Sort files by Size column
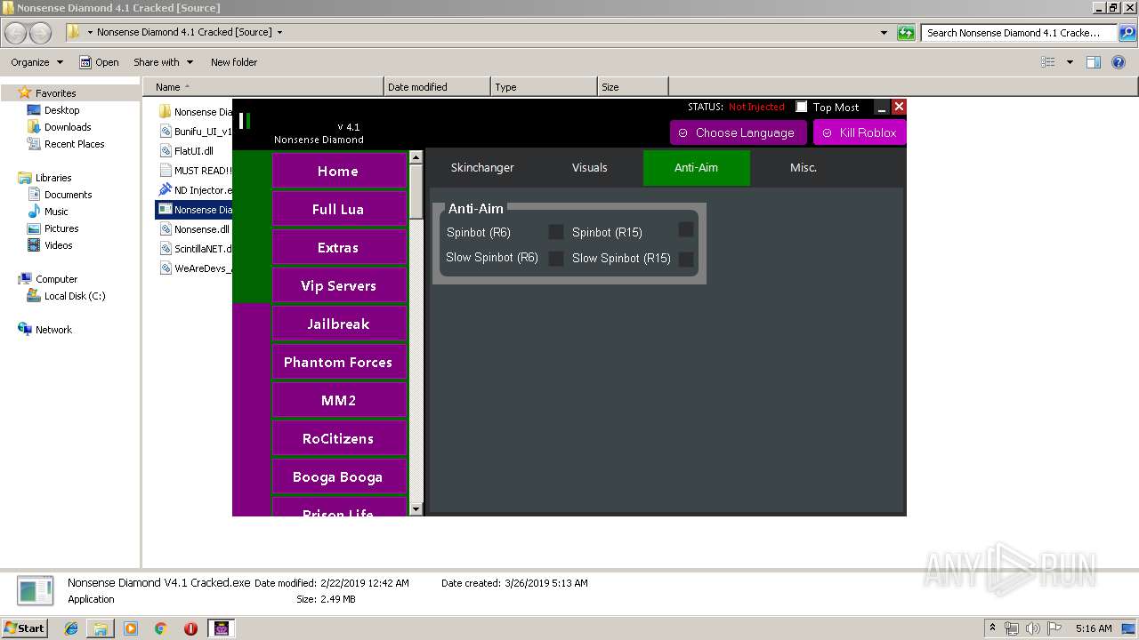Image resolution: width=1139 pixels, height=640 pixels. [x=633, y=87]
